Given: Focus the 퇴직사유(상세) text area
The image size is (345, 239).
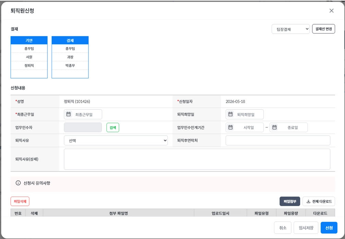Looking at the screenshot, I should point(197,159).
